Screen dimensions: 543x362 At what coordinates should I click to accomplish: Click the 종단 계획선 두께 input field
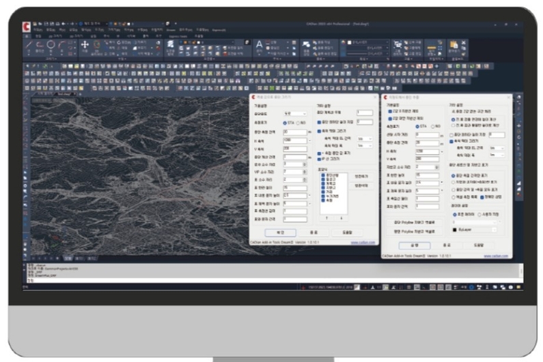tap(365, 112)
